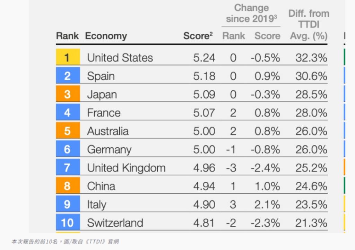Click on Spain in the Economy column
Screen dimensions: 355x250
pos(101,76)
